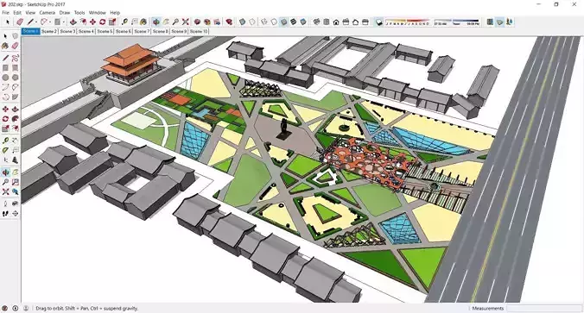This screenshot has width=584, height=313.
Task: Open the 3D Warehouse
Action: coord(197,22)
